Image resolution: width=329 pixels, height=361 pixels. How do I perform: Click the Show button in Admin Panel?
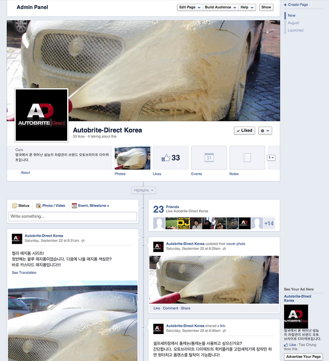(266, 7)
